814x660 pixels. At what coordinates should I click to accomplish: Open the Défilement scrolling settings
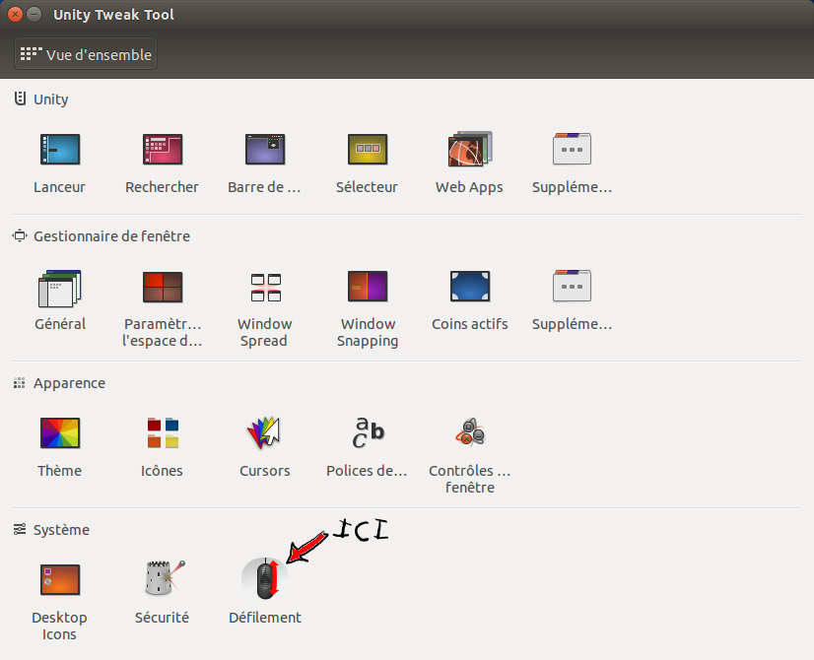click(x=265, y=593)
